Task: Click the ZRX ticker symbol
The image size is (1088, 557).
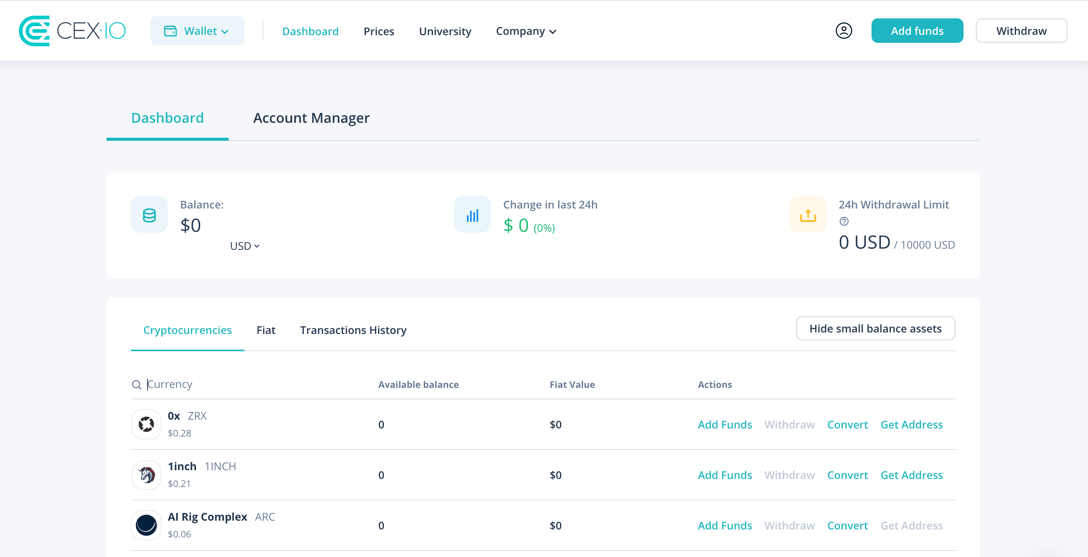Action: pos(197,416)
